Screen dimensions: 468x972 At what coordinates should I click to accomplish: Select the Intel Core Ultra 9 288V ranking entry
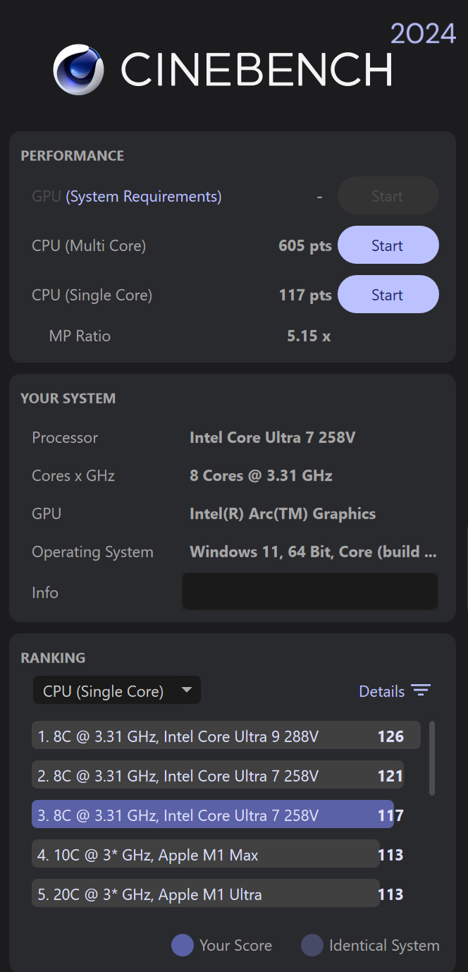(x=211, y=735)
